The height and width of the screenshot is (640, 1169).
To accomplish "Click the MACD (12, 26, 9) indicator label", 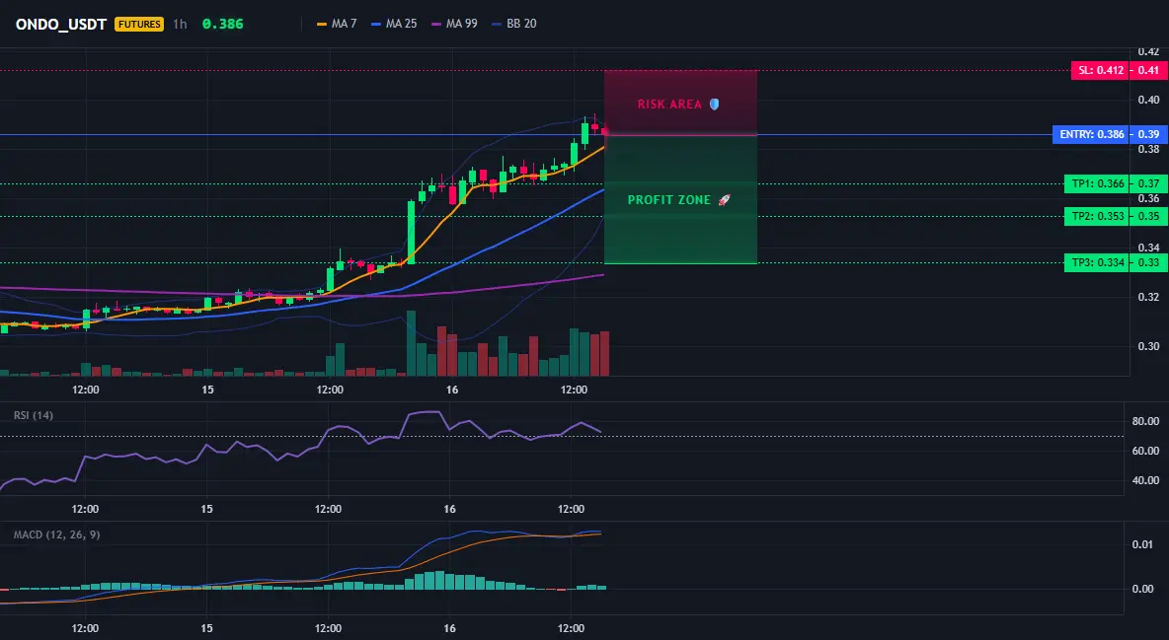I will coord(56,534).
